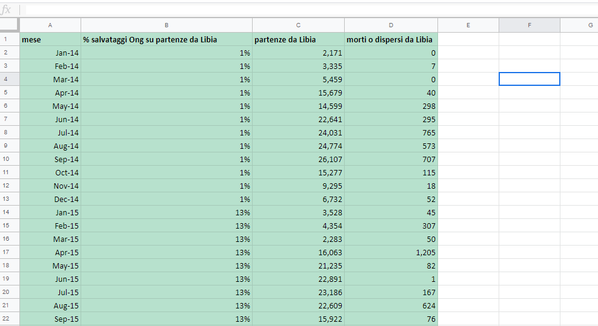Select column E header
This screenshot has height=326, width=598.
pyautogui.click(x=468, y=25)
